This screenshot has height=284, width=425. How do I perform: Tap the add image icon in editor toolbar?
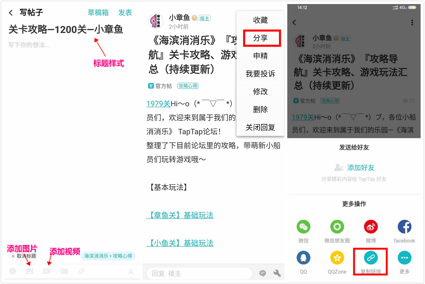click(30, 271)
